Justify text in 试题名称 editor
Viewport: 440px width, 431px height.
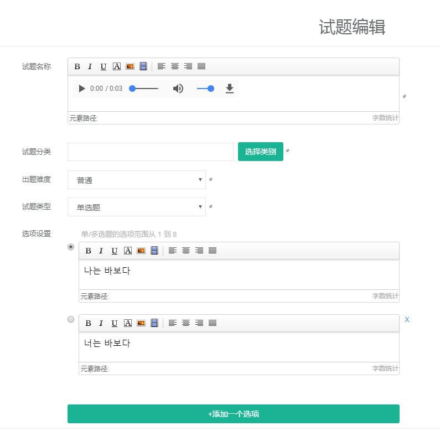(x=201, y=66)
